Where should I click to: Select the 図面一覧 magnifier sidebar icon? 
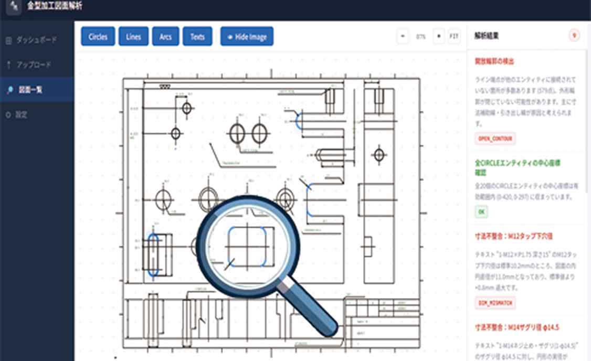coord(8,90)
